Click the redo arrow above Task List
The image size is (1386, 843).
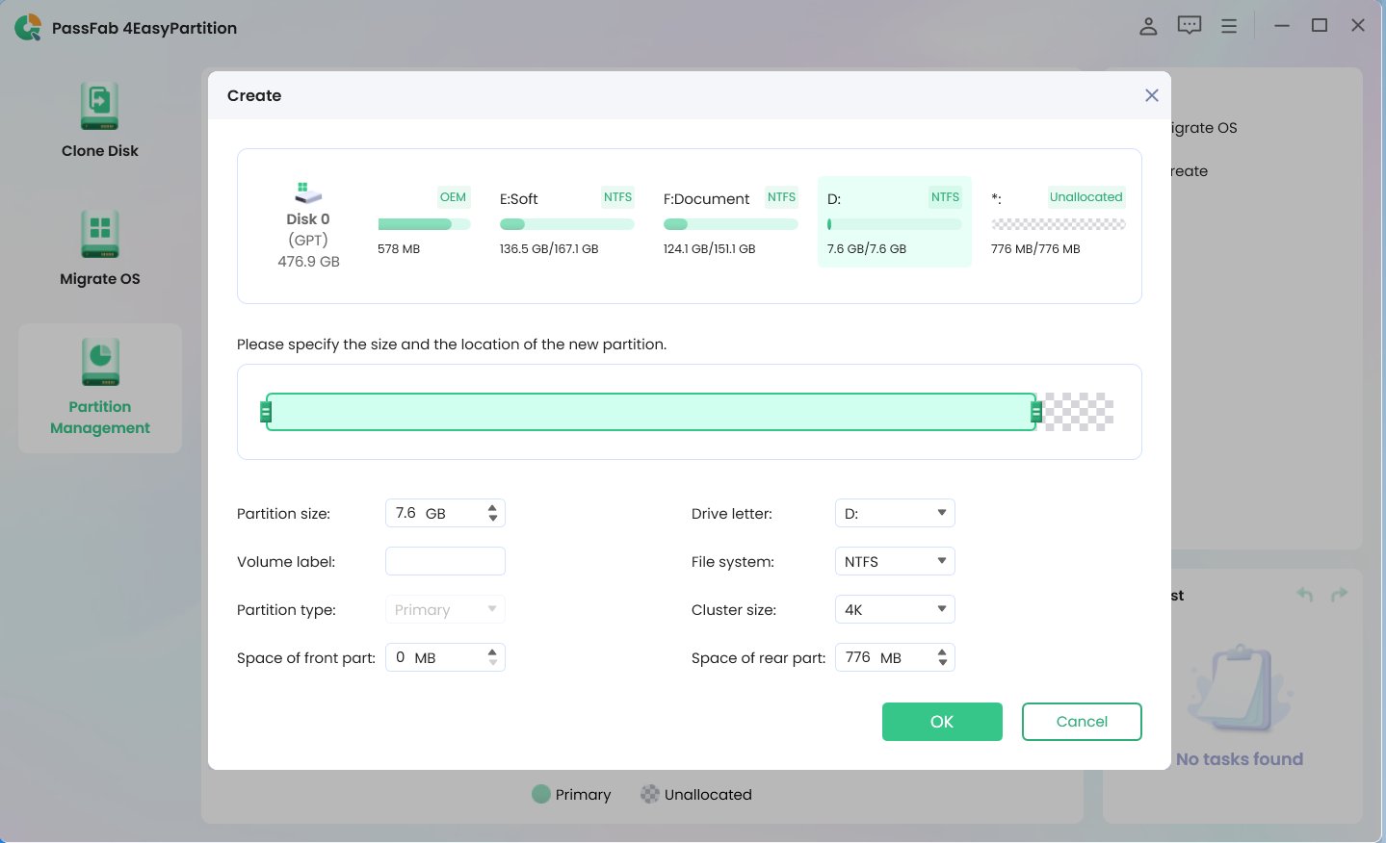(x=1337, y=595)
